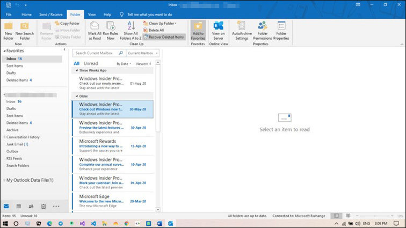Switch to Normal view in status bar
The height and width of the screenshot is (228, 406).
click(336, 216)
